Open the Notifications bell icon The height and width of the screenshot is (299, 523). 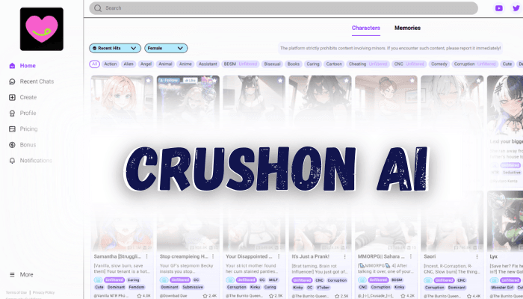13,161
